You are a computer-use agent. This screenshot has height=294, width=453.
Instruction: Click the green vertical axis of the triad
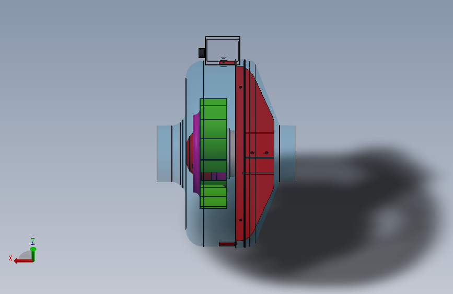33,254
